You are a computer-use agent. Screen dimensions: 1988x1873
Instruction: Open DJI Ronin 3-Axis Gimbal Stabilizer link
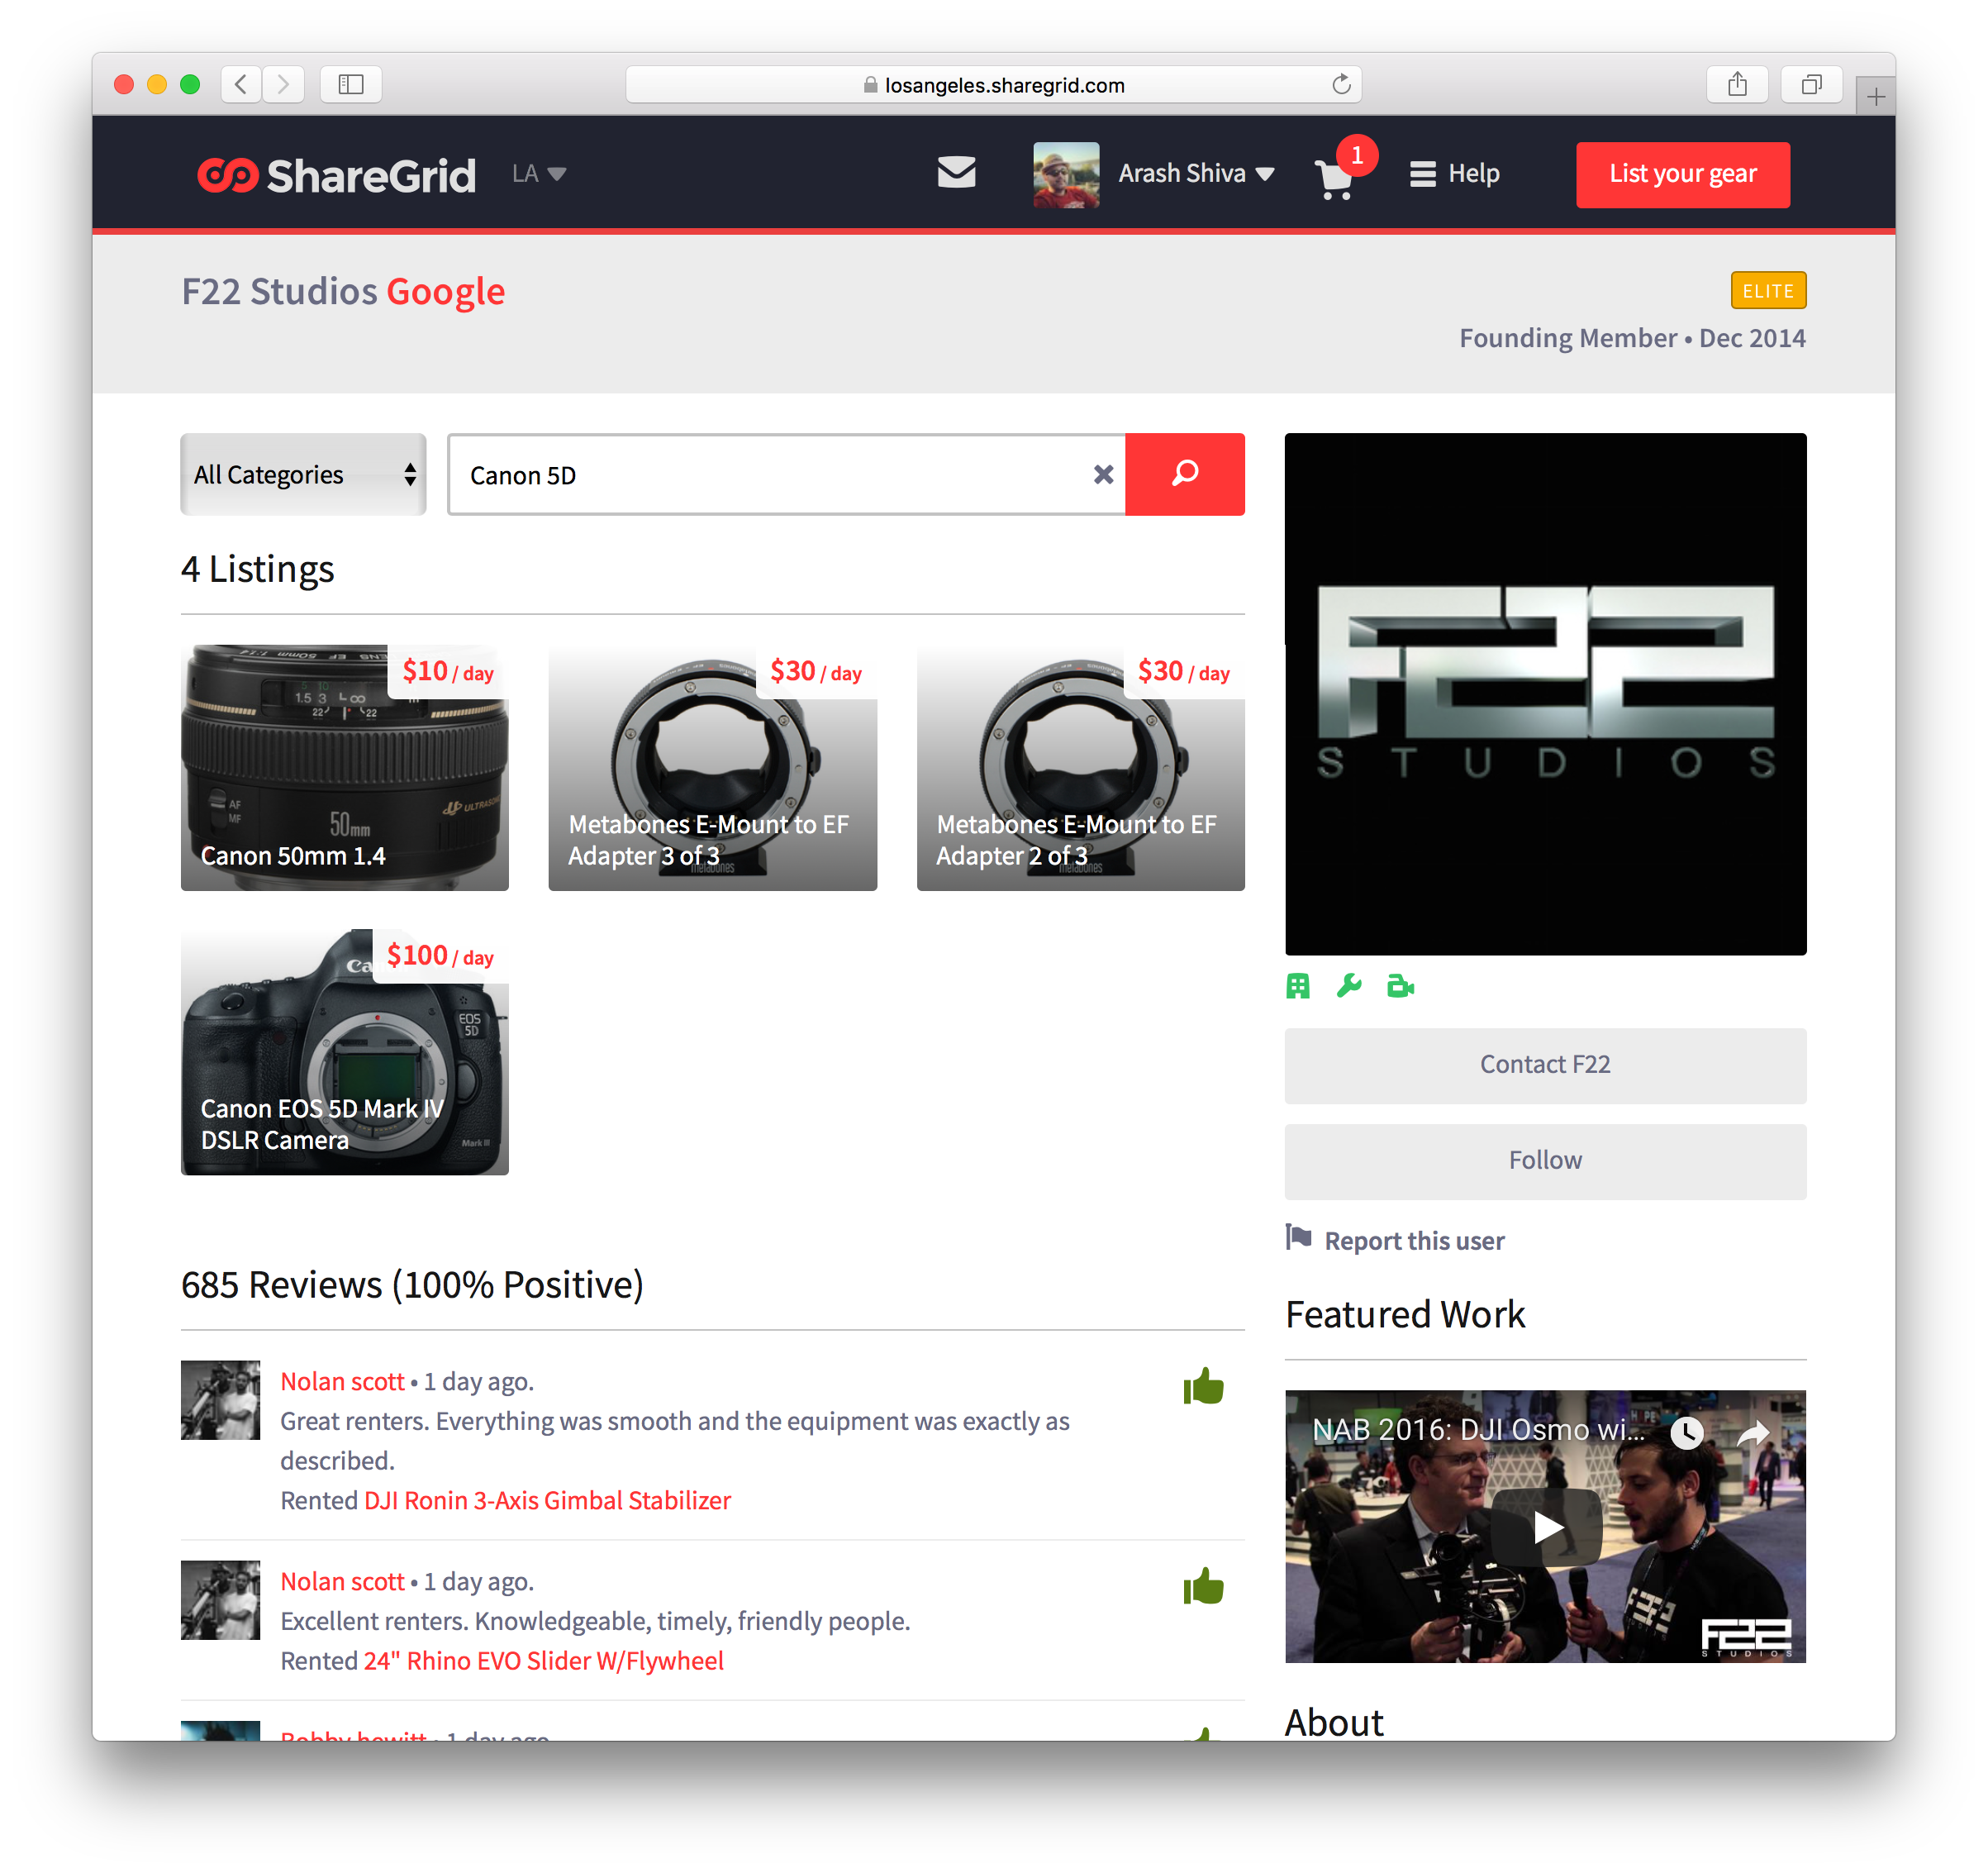(x=547, y=1501)
